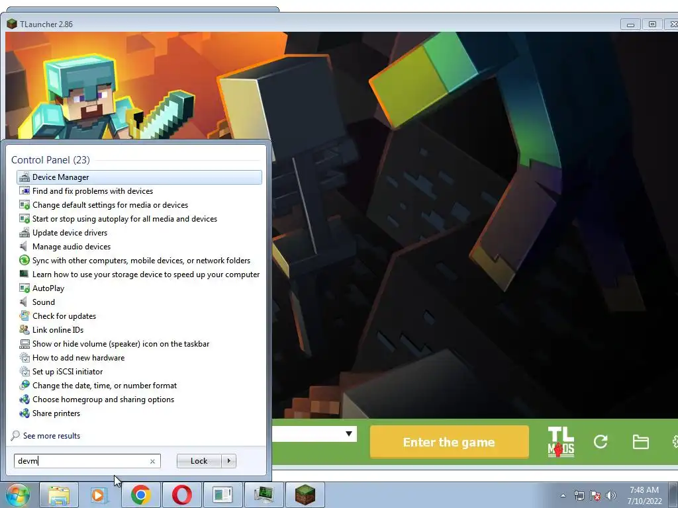Viewport: 678px width, 508px height.
Task: Clear the search box with the x
Action: point(152,461)
